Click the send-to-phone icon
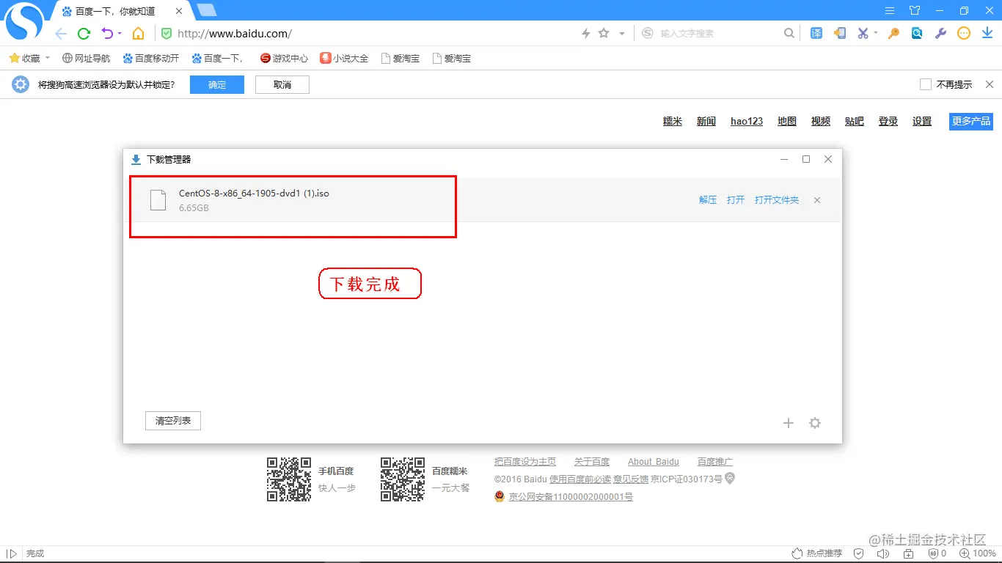This screenshot has width=1002, height=563. [x=840, y=33]
